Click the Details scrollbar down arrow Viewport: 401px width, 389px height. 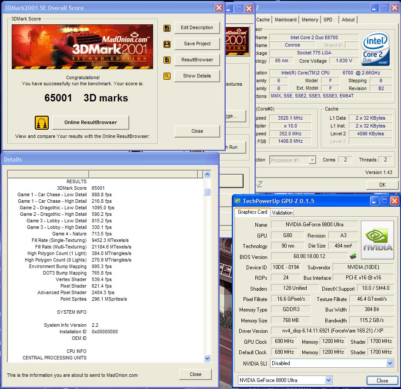click(207, 358)
